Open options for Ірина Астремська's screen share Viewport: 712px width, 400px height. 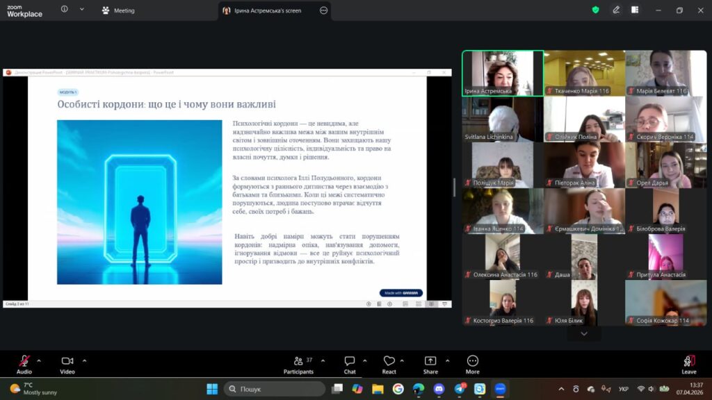point(323,10)
